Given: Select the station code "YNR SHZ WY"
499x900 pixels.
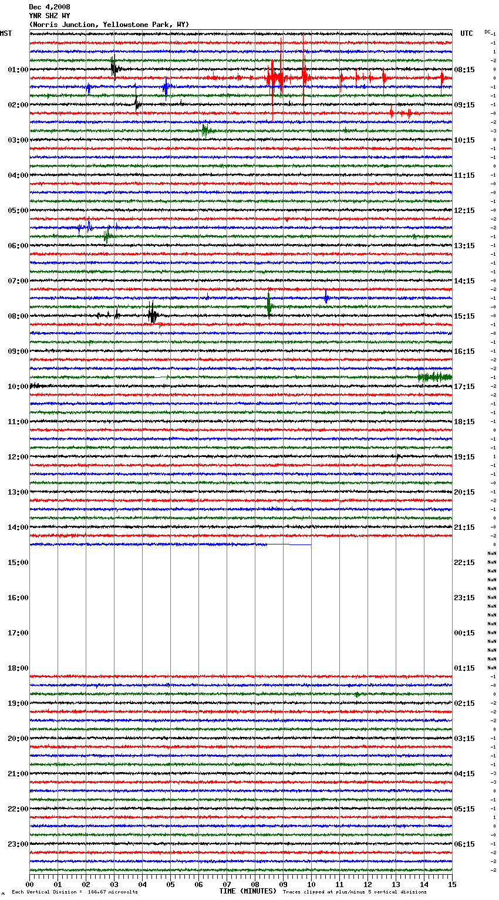Looking at the screenshot, I should (49, 16).
